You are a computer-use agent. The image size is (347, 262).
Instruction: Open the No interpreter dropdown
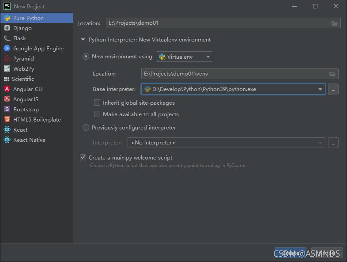(x=226, y=143)
